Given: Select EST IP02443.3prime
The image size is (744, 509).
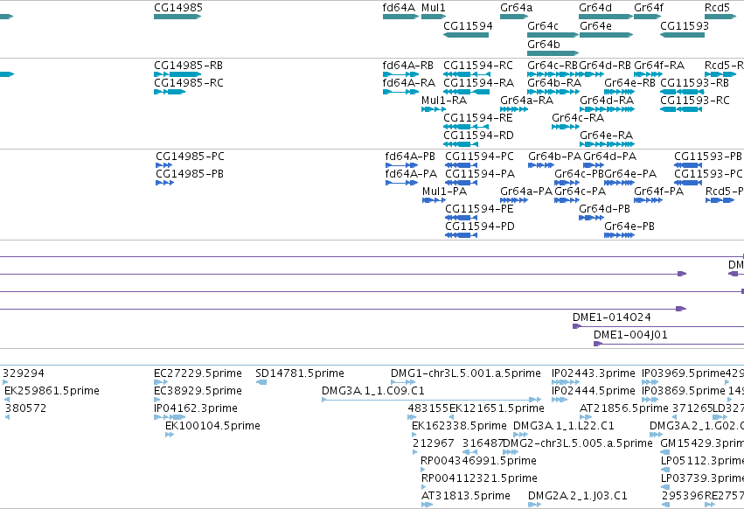Looking at the screenshot, I should point(566,382).
